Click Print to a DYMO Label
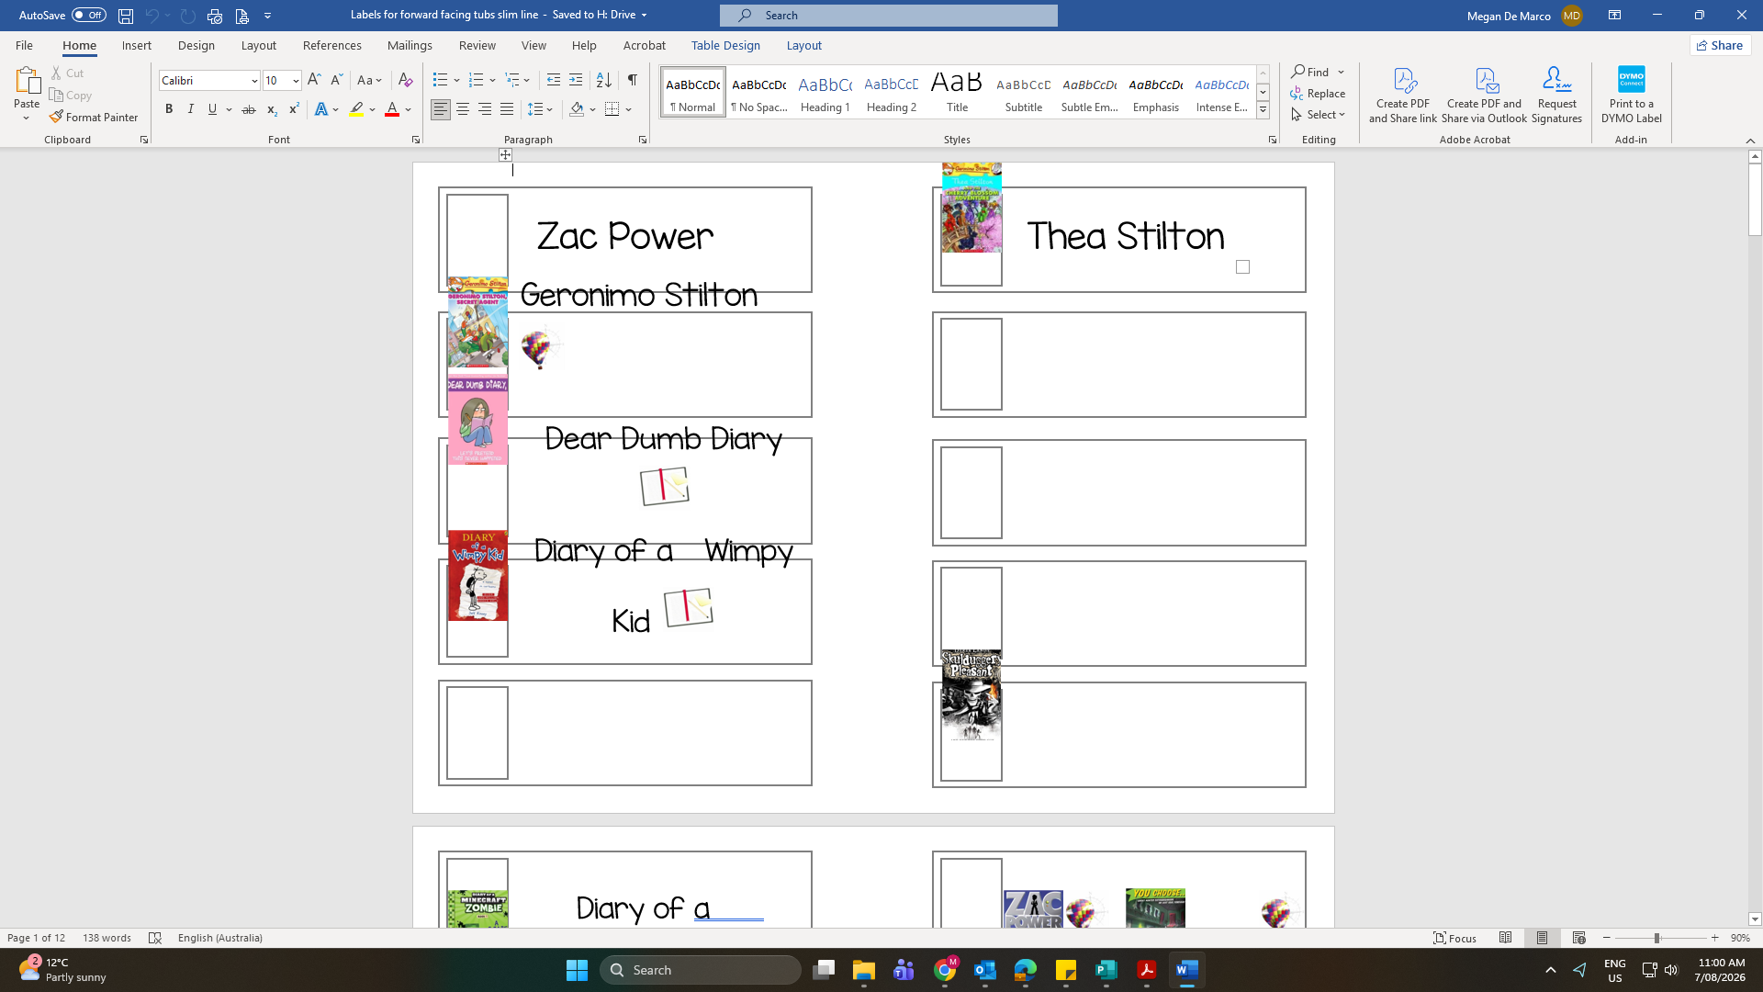 1632,95
